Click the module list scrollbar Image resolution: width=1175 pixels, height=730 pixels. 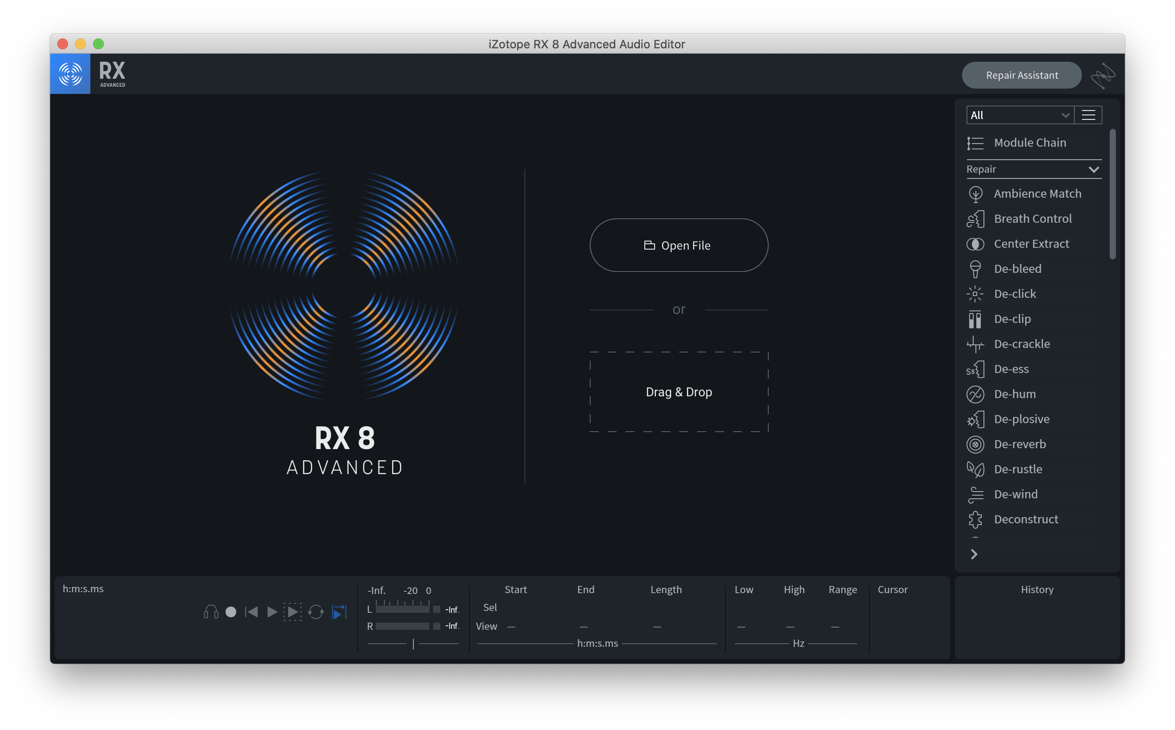pyautogui.click(x=1113, y=194)
